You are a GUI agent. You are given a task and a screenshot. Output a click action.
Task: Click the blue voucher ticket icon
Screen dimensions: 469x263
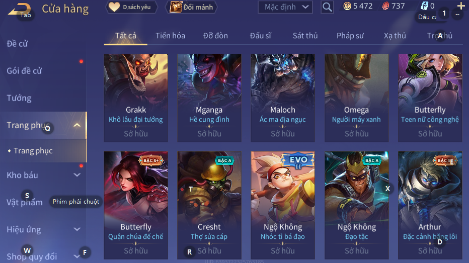424,6
